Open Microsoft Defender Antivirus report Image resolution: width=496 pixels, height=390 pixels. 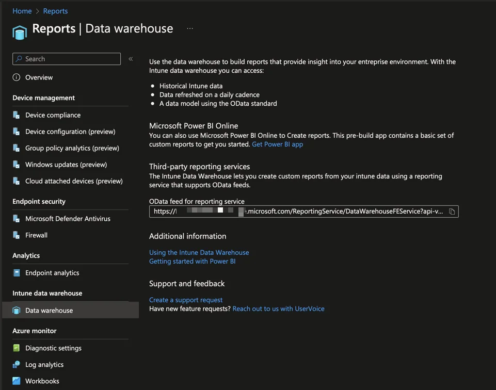point(68,219)
